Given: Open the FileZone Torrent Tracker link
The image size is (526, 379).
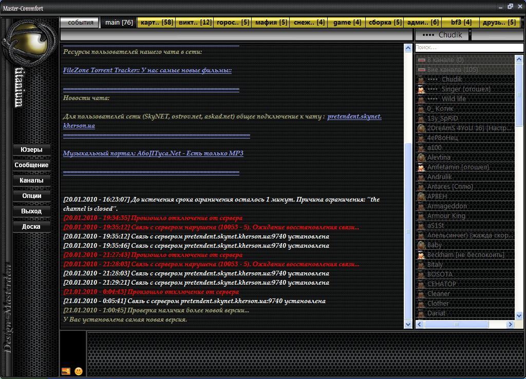Looking at the screenshot, I should click(147, 70).
